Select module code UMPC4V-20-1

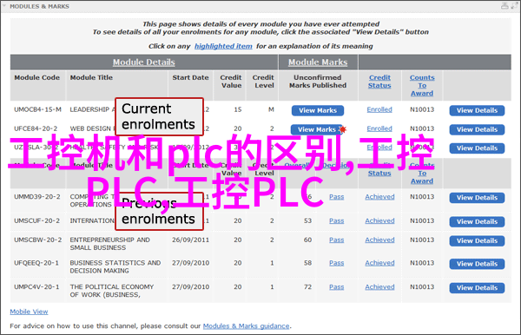tap(36, 287)
